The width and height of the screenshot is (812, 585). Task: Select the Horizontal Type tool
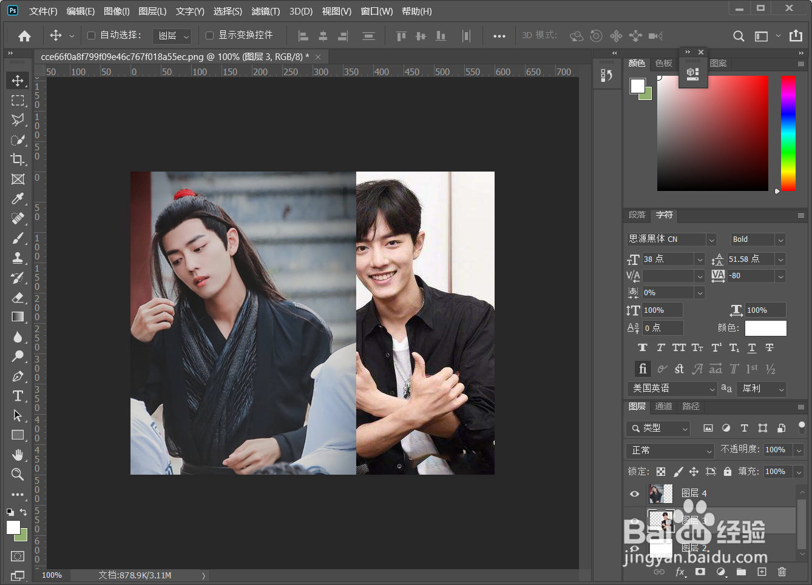[18, 395]
